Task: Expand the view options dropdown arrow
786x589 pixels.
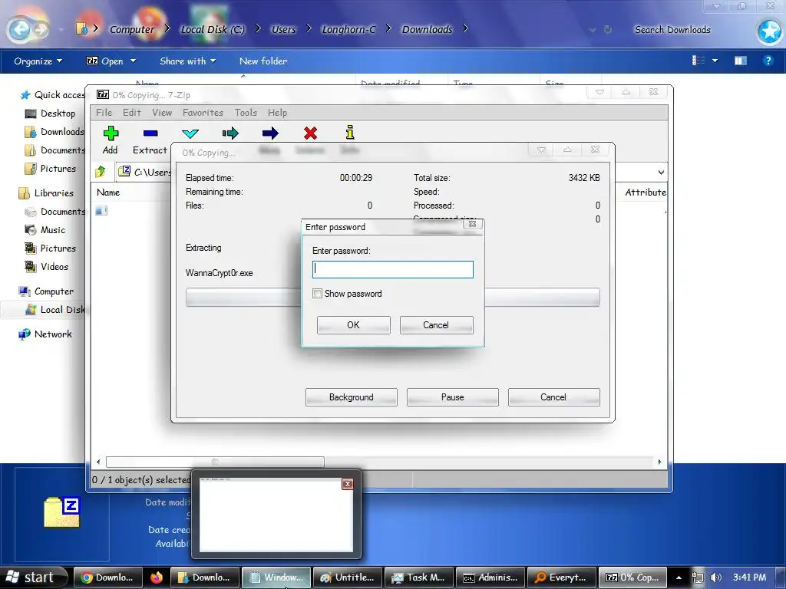Action: [x=715, y=61]
